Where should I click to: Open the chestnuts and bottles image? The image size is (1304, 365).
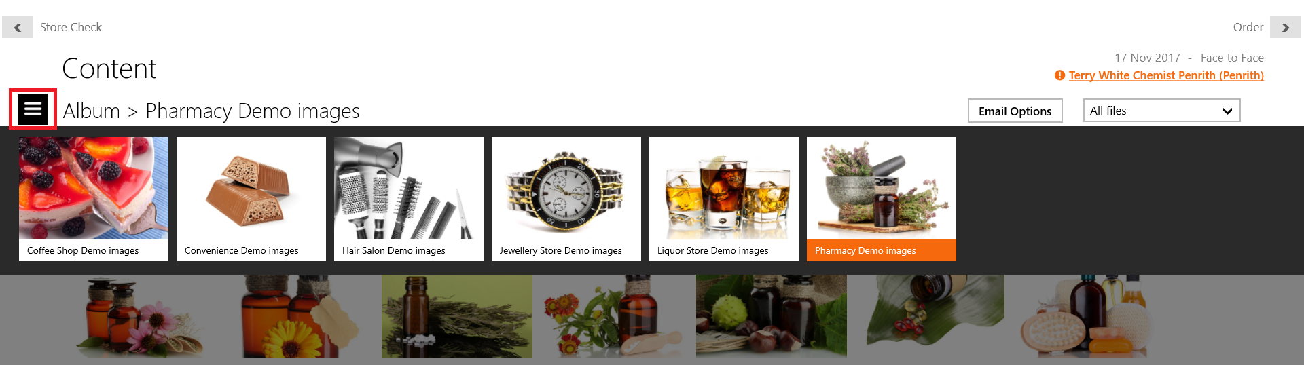(x=772, y=316)
